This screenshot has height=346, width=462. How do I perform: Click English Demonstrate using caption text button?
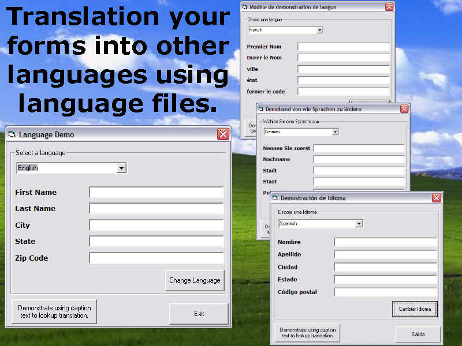click(x=53, y=312)
